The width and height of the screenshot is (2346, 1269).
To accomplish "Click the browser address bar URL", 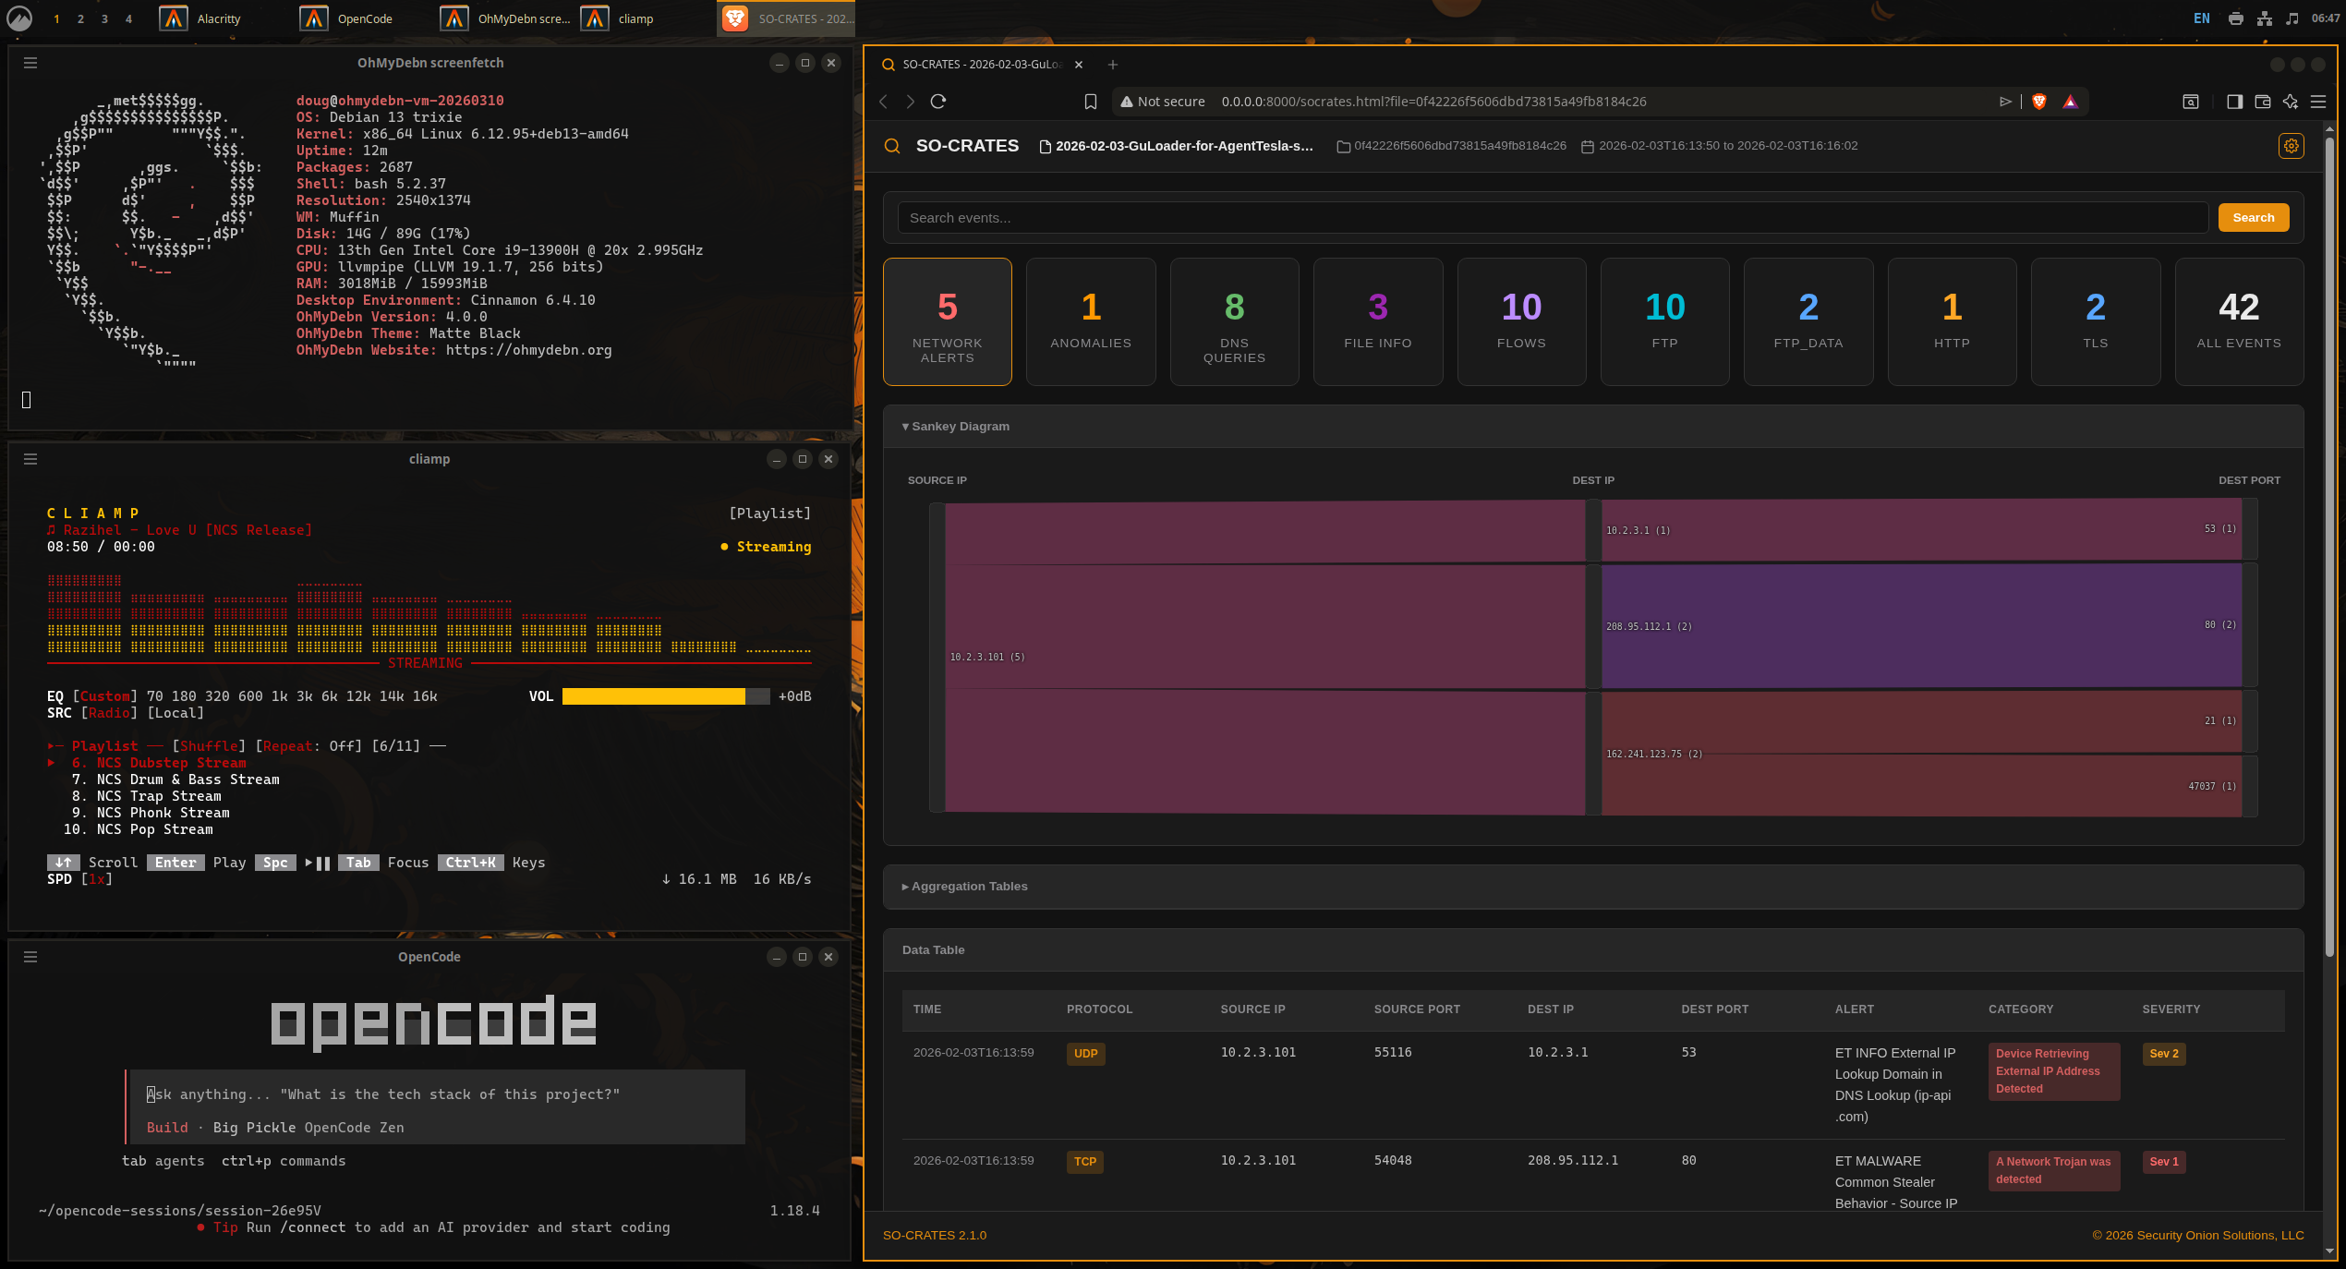I will tap(1433, 102).
